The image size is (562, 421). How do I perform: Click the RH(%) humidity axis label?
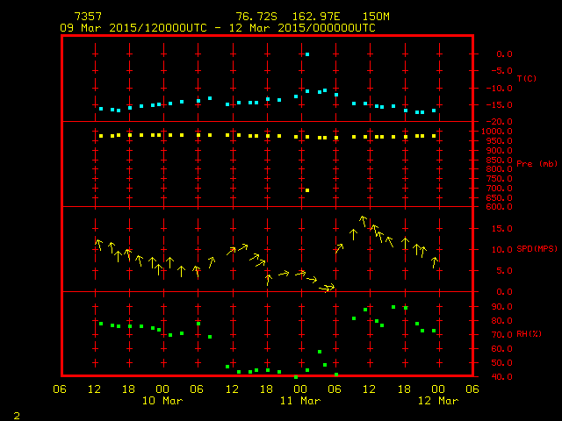coord(529,333)
